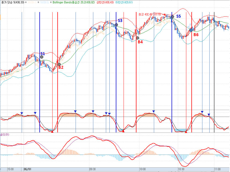Click the green swatch before Bollinger Bands

[x=51, y=2]
